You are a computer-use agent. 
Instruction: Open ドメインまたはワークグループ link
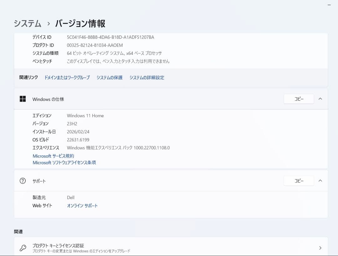click(x=67, y=78)
